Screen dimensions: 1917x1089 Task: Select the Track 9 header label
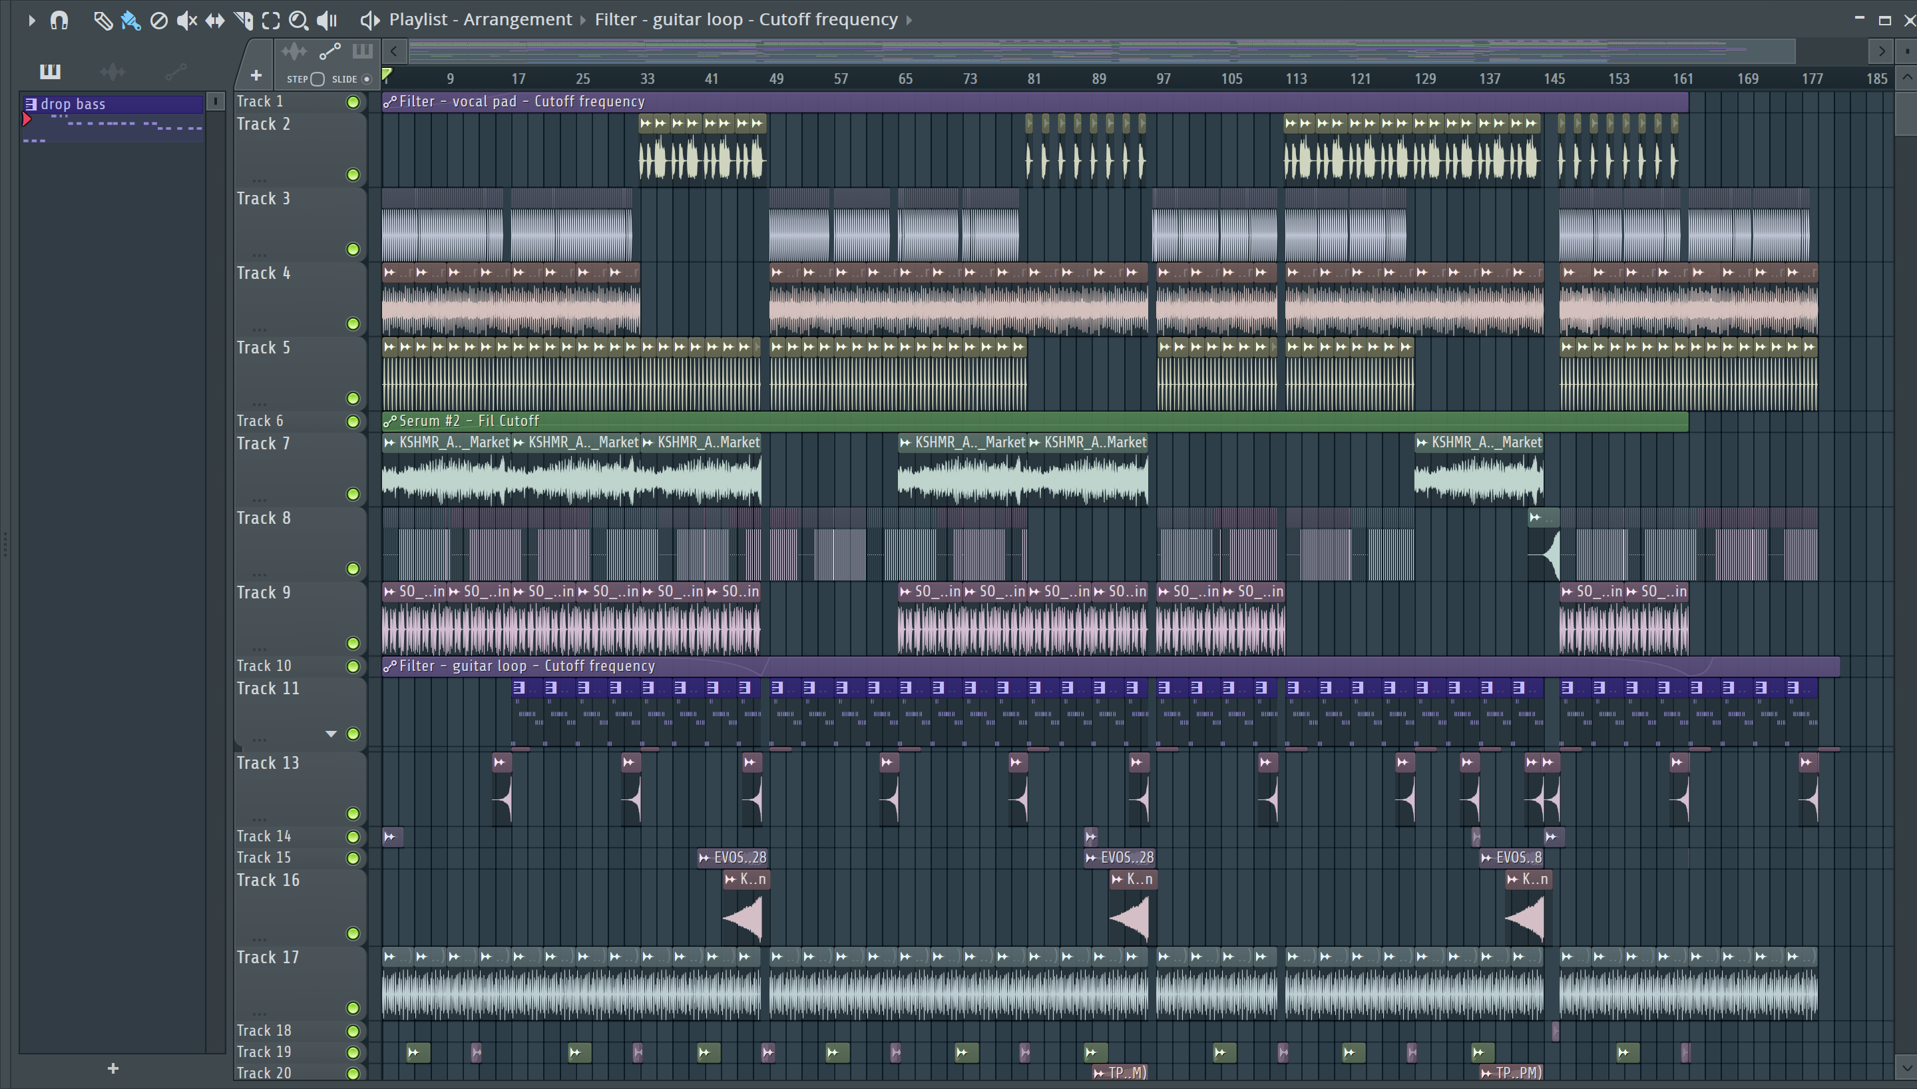(263, 592)
